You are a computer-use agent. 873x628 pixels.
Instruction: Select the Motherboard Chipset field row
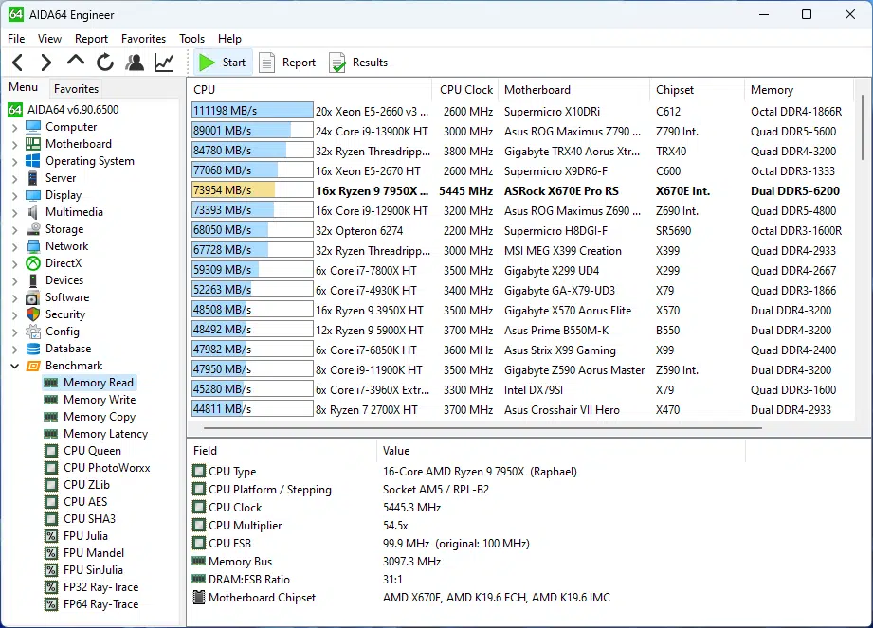point(466,598)
